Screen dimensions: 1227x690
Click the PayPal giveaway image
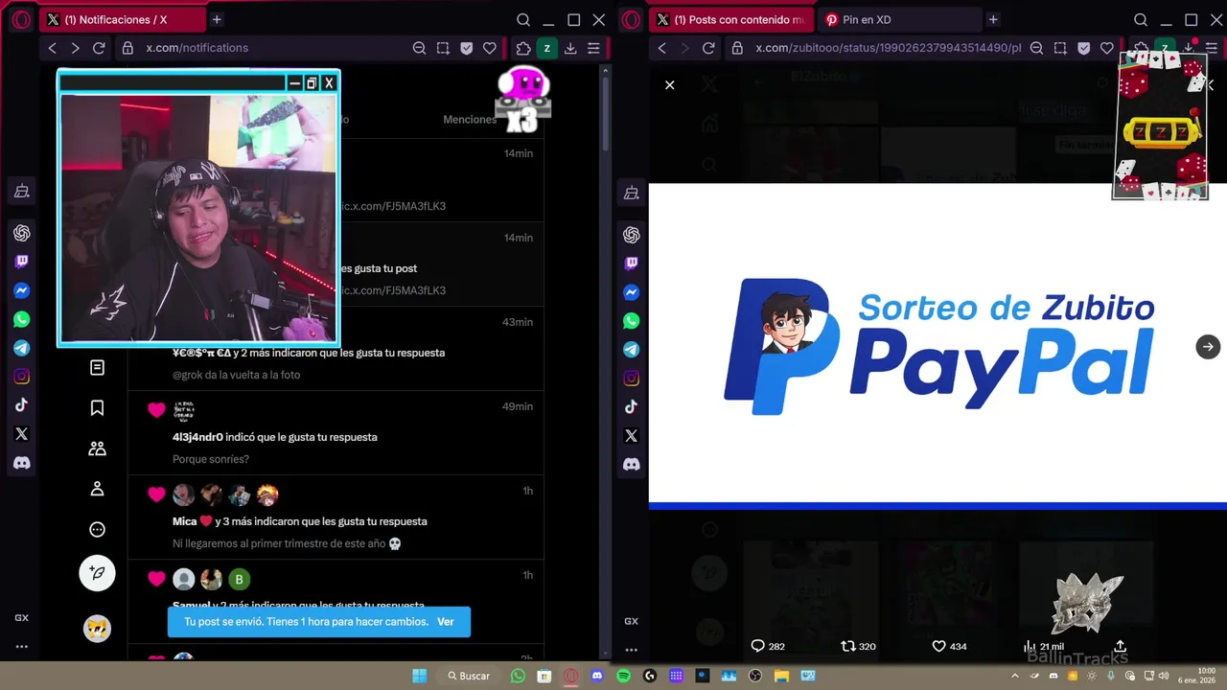click(938, 346)
